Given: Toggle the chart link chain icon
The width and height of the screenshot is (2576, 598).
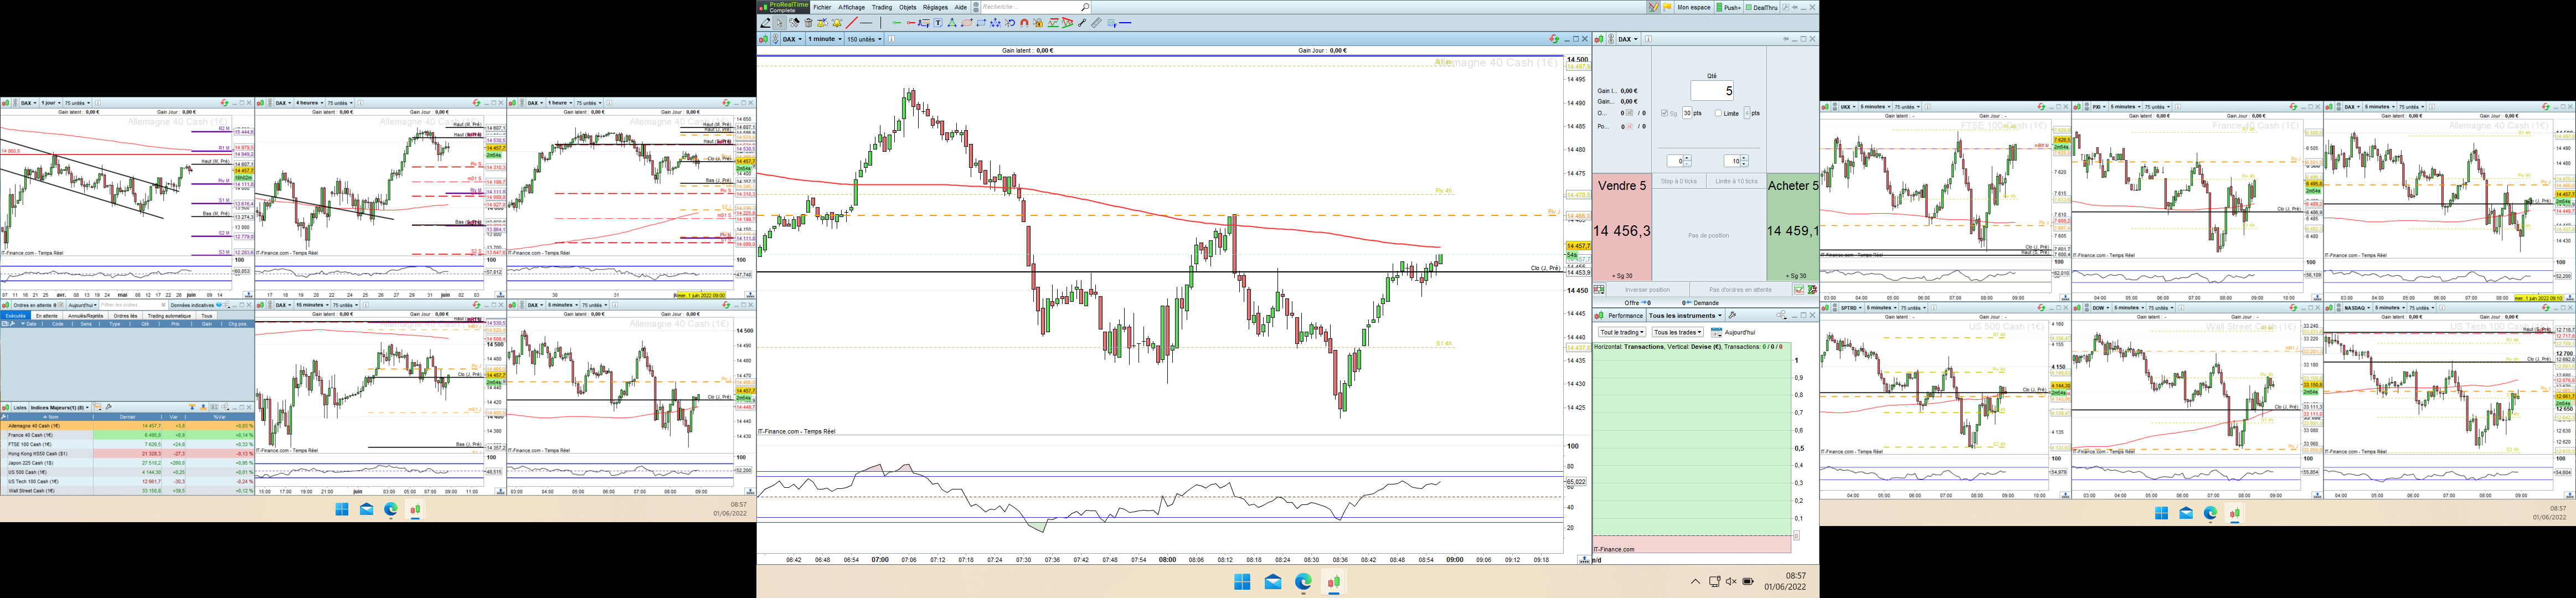Looking at the screenshot, I should 775,39.
